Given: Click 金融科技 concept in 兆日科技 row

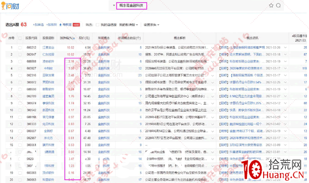Looking at the screenshot, I should coord(104,124).
